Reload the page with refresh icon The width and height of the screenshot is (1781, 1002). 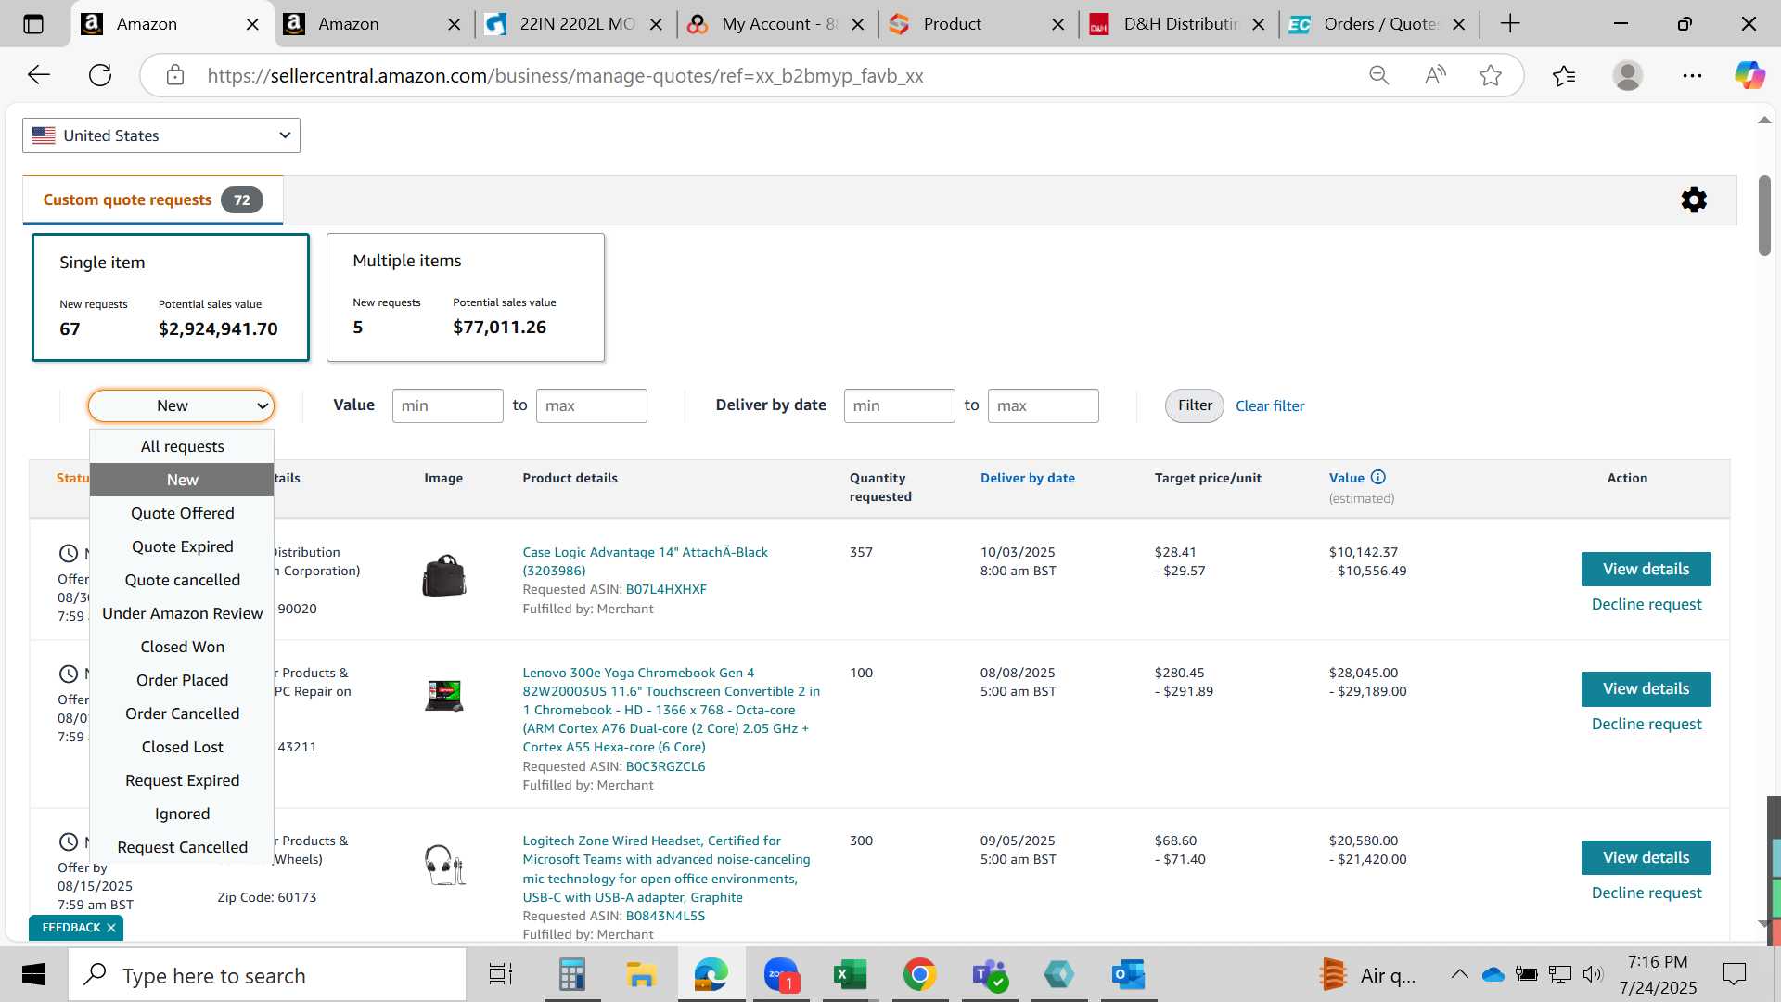pos(100,75)
